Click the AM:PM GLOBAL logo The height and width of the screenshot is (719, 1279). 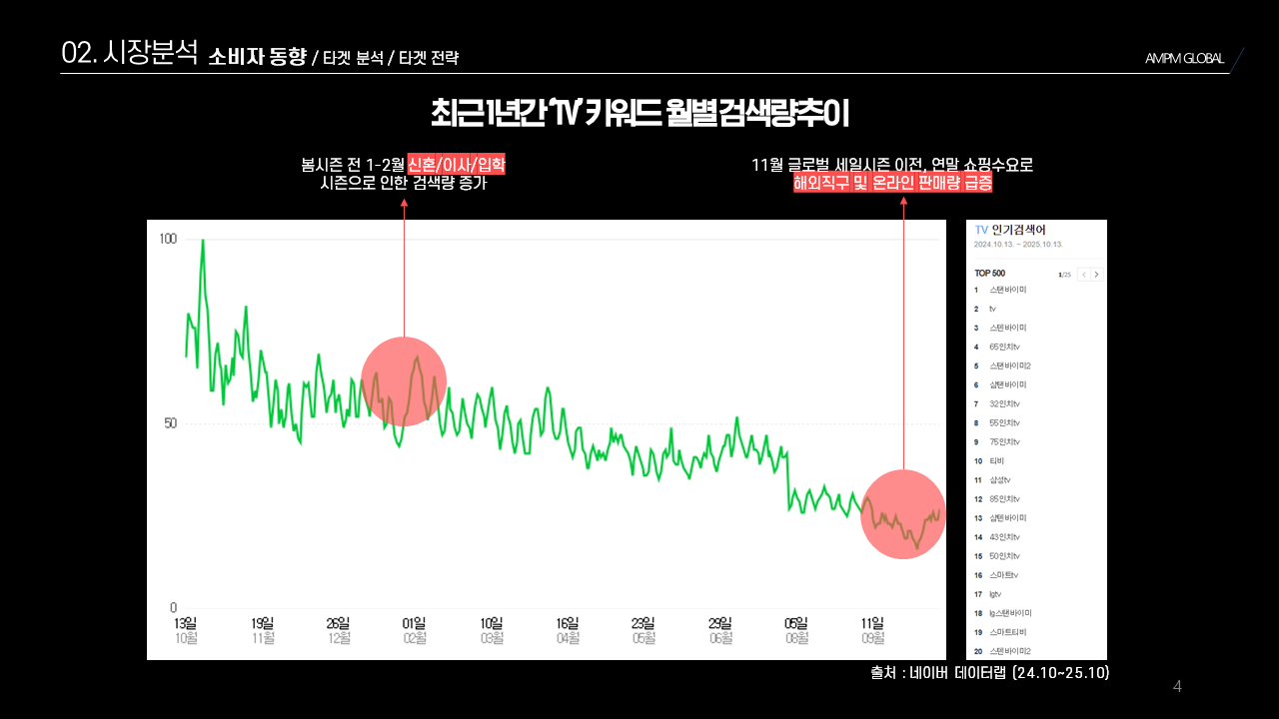[x=1184, y=58]
